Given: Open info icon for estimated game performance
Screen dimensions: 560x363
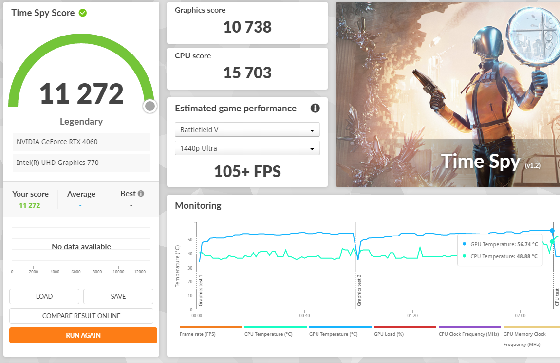Looking at the screenshot, I should [x=315, y=108].
